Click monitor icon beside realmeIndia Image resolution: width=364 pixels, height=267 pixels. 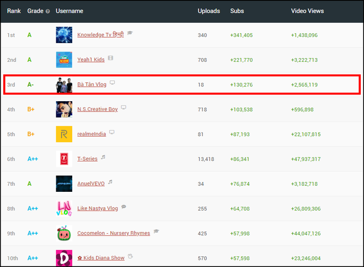pyautogui.click(x=112, y=133)
